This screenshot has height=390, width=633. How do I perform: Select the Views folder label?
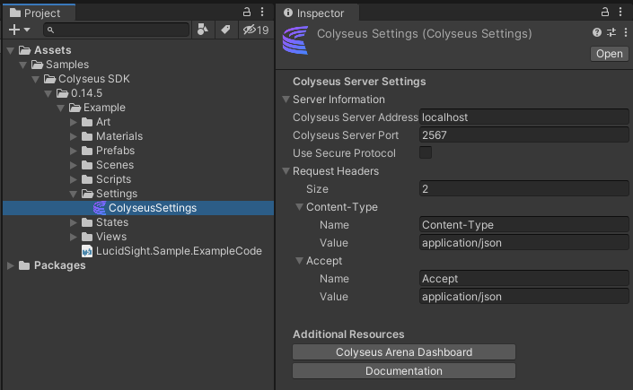click(x=111, y=237)
